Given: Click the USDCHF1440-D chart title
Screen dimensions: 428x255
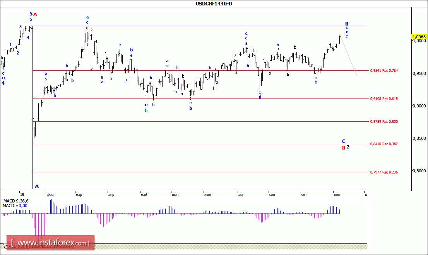Looking at the screenshot, I should 214,4.
